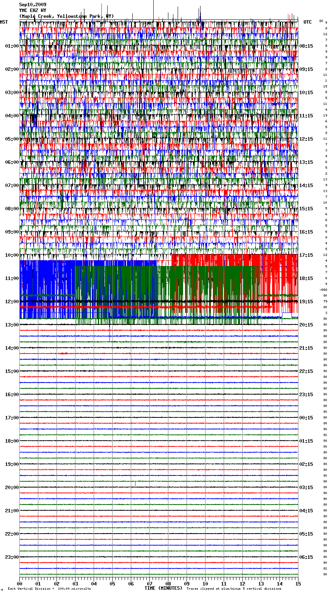Select the '16:00' MST time label
The image size is (329, 594).
click(12, 395)
